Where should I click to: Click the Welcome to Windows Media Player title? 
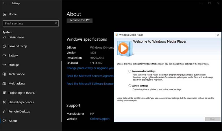click(160, 41)
